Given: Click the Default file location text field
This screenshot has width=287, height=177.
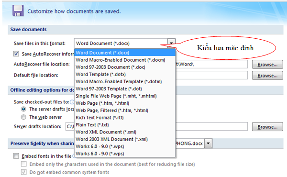Looking at the screenshot, I should pos(211,75).
